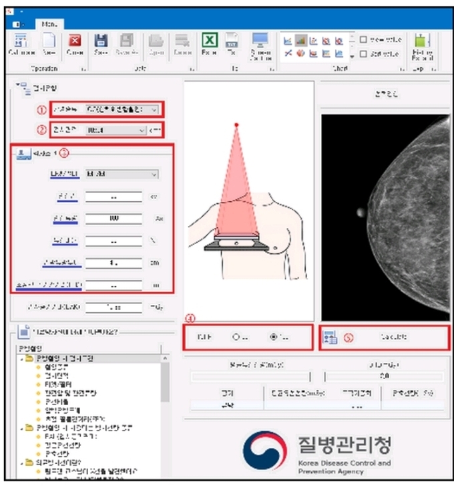Select the line chart icon, first in the chart gallery
Screen dimensions: 454x486
coord(288,41)
